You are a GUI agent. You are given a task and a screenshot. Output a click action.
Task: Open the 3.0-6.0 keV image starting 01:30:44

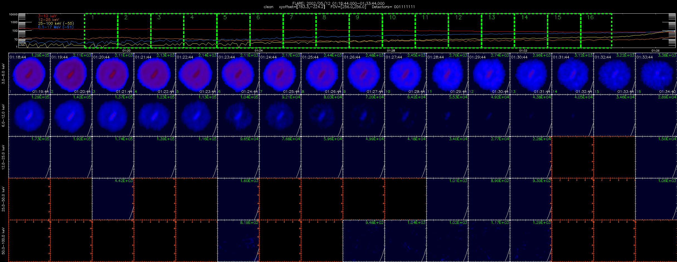(531, 74)
